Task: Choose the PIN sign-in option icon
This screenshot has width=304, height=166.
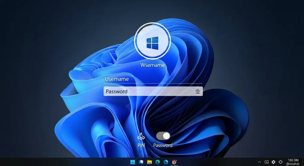Action: [x=141, y=136]
